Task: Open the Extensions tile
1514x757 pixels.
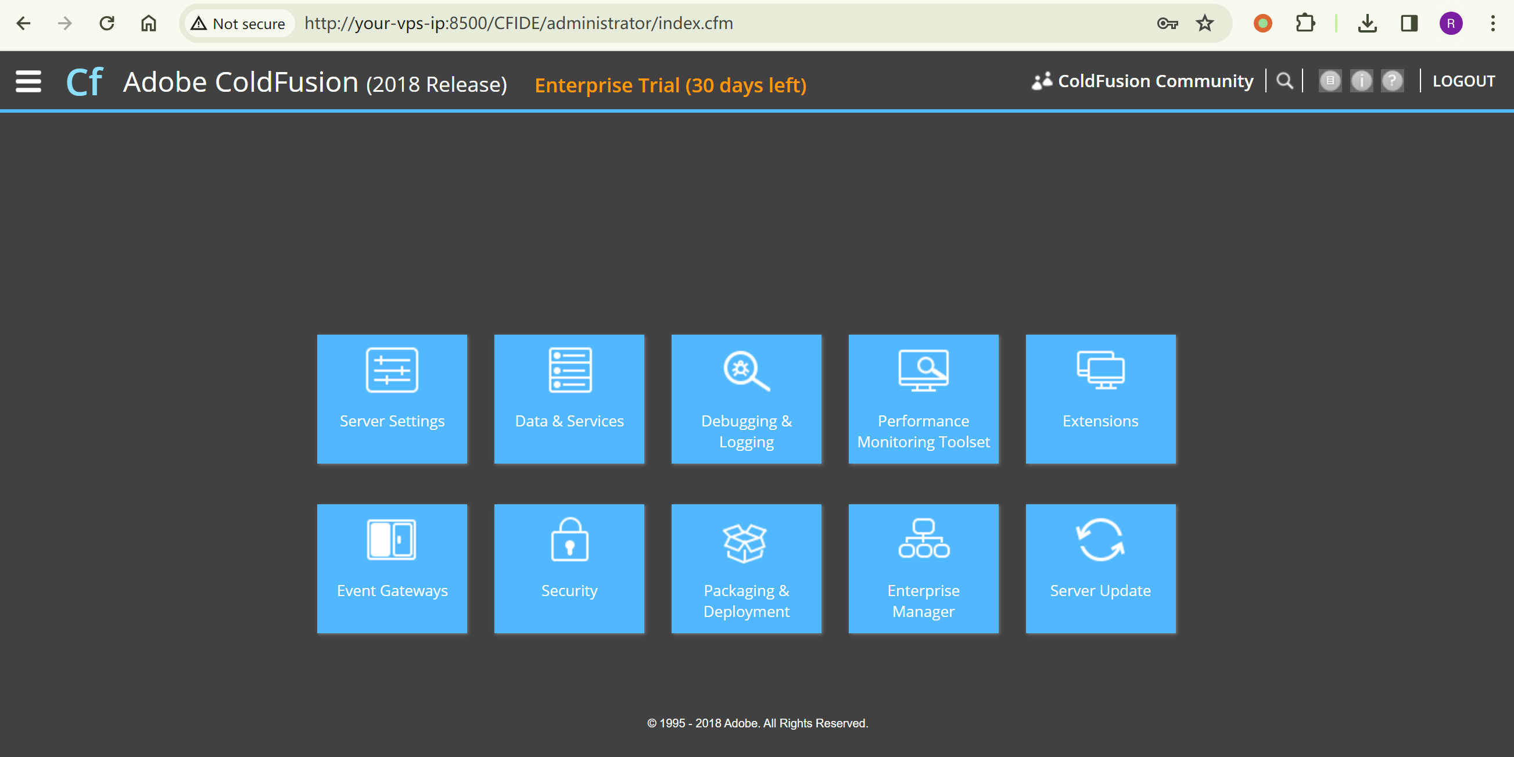Action: point(1100,399)
